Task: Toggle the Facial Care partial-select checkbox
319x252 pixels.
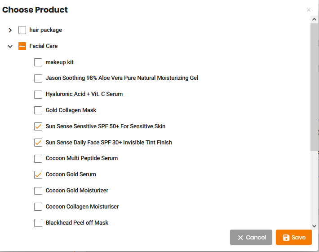Action: (22, 46)
